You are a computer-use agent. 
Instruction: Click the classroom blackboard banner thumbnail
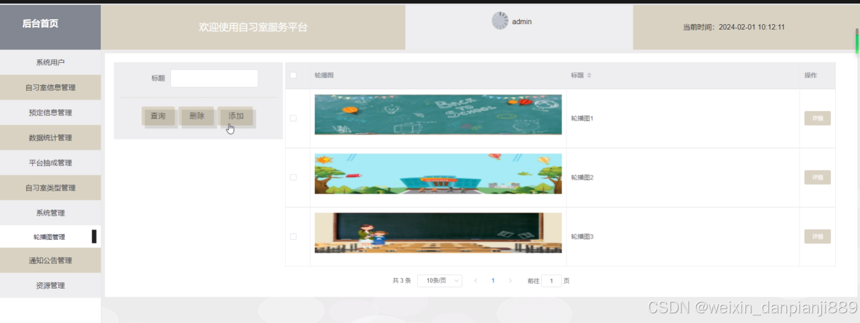point(438,233)
